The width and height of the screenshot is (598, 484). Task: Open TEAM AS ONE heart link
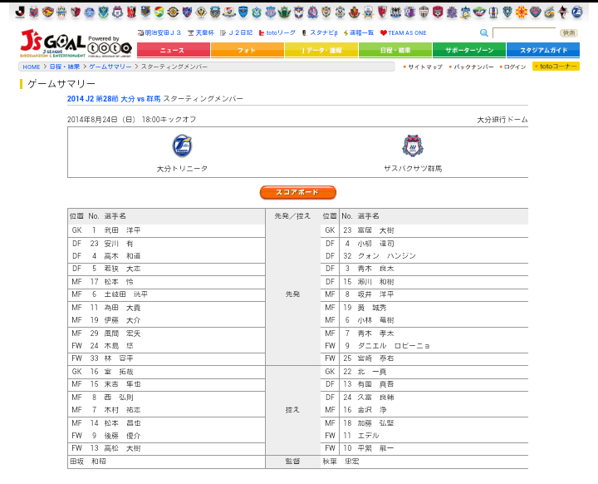404,32
